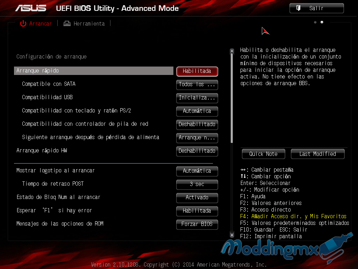Click the settings list scrollbar thumb
358x269 pixels.
pos(232,98)
